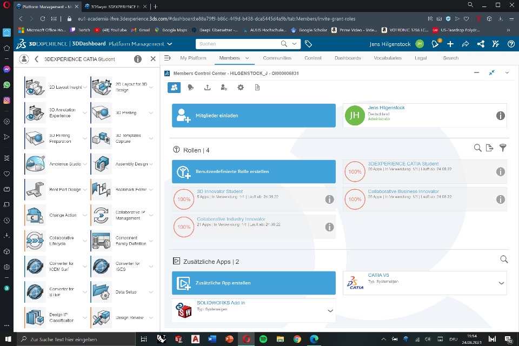Click the plus add icon in top bar
The height and width of the screenshot is (346, 519).
tap(450, 44)
